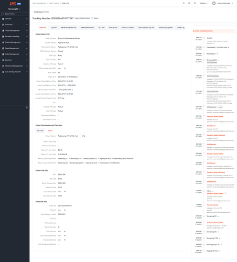Expand the Exception Handling menu chevron
237x262 pixels.
point(27,37)
